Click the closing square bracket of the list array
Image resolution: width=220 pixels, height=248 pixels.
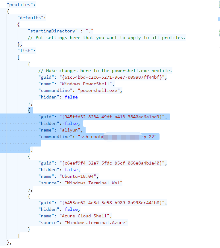point(19,236)
